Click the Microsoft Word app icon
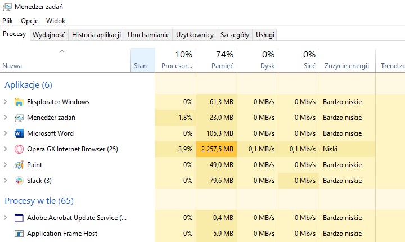The height and width of the screenshot is (242, 405). pos(19,133)
